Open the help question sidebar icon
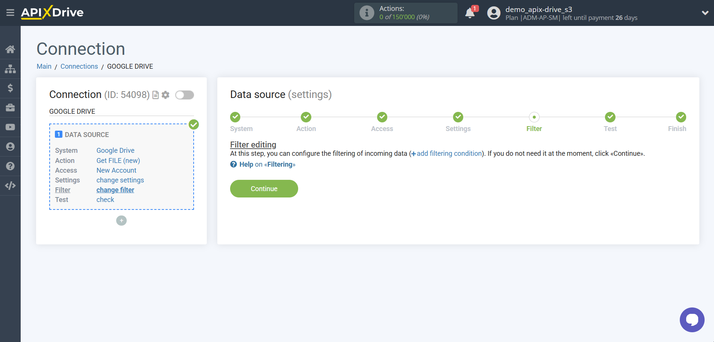This screenshot has width=714, height=342. click(10, 166)
